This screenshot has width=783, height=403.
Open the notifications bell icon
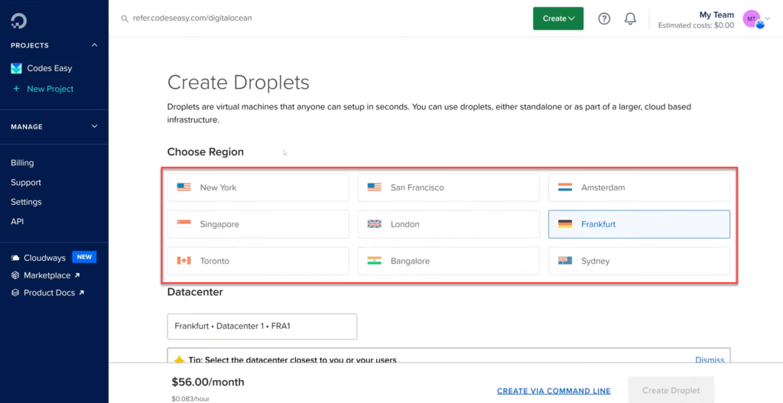coord(630,18)
